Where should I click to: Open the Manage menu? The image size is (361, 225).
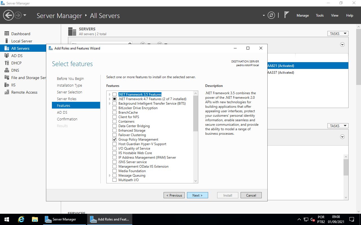[x=303, y=15]
